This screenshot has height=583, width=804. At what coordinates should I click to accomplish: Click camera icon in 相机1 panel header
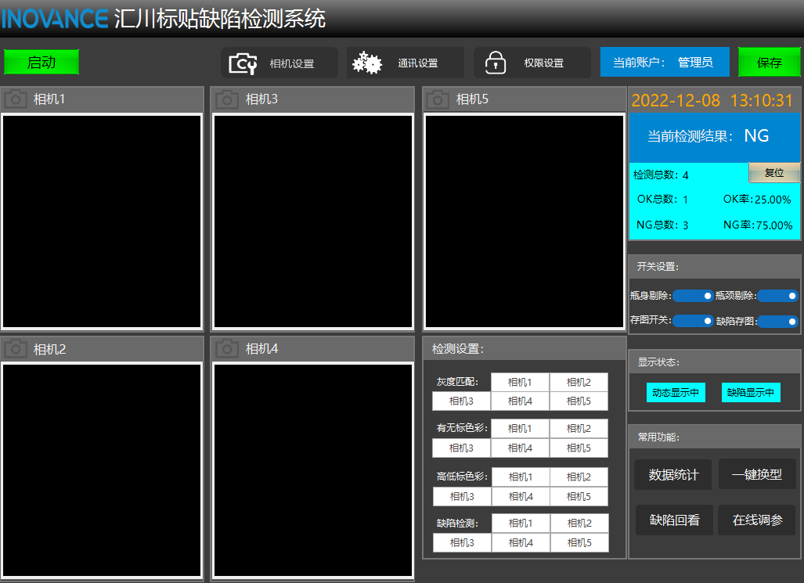point(16,99)
